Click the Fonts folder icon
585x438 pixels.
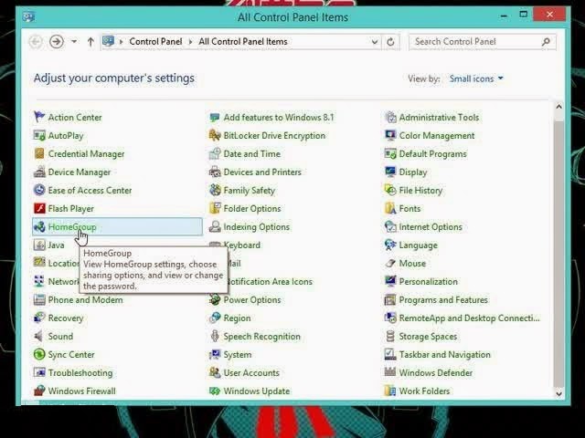(x=390, y=208)
